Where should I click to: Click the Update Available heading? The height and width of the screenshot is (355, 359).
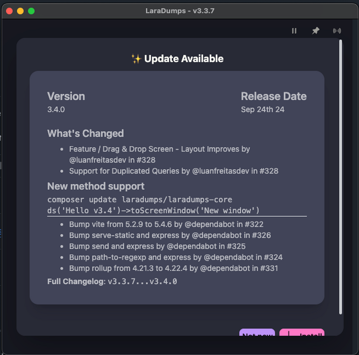[x=184, y=59]
